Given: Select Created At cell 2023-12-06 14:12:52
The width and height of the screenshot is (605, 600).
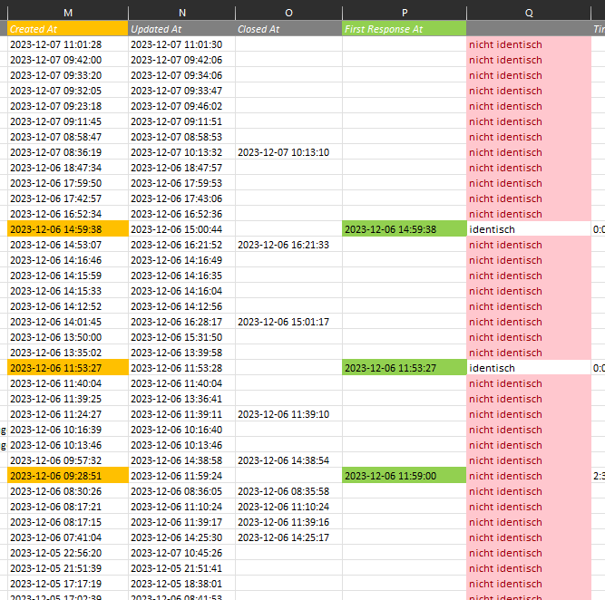Looking at the screenshot, I should 68,306.
